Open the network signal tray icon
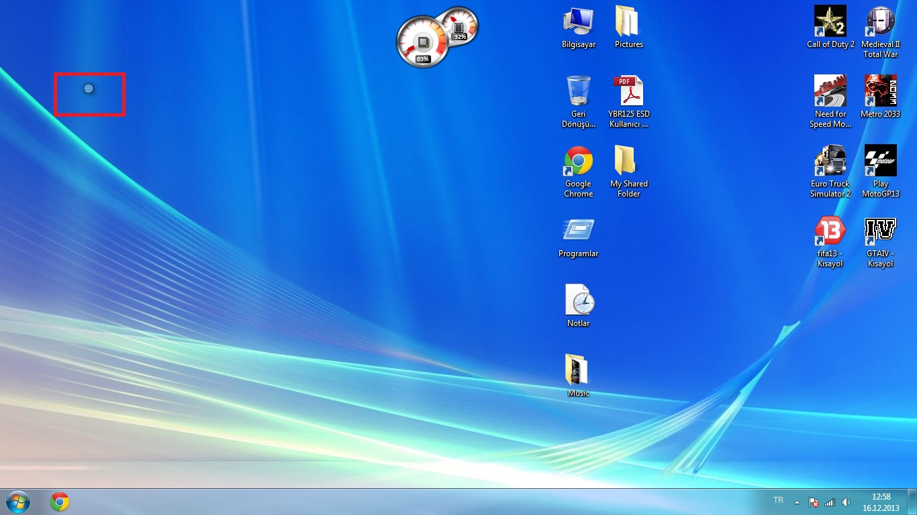The width and height of the screenshot is (917, 515). (x=830, y=502)
